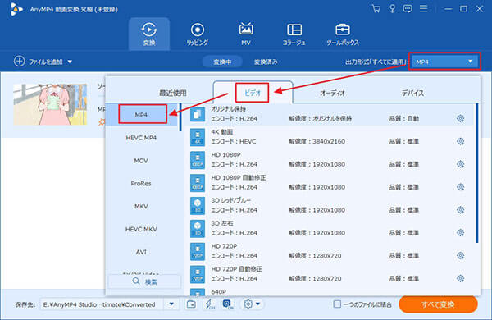The height and width of the screenshot is (320, 492).
Task: Select the HD 720P 自動修正 preset icon
Action: (198, 275)
